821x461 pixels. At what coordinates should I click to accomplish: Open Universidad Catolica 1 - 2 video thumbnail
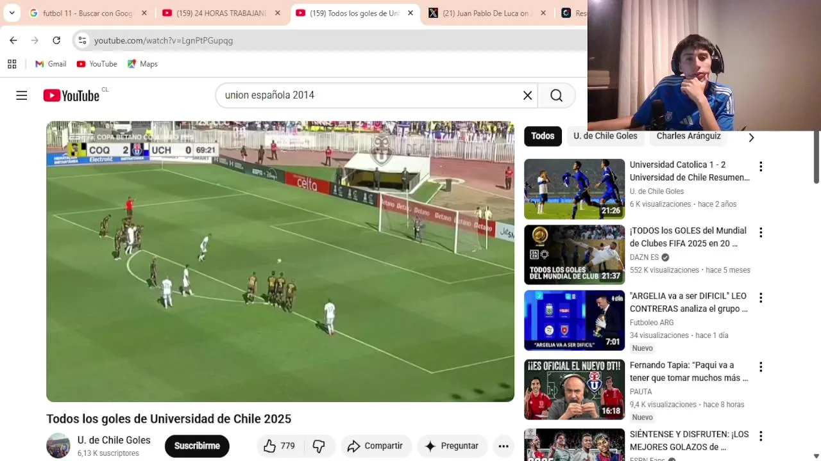pyautogui.click(x=574, y=189)
